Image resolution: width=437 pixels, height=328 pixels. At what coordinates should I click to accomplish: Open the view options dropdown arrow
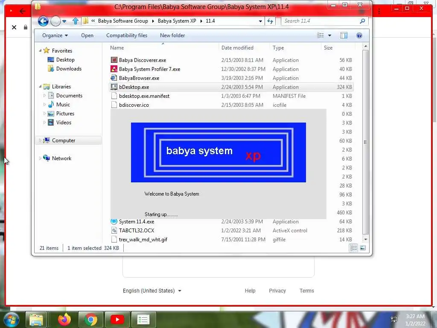click(330, 35)
